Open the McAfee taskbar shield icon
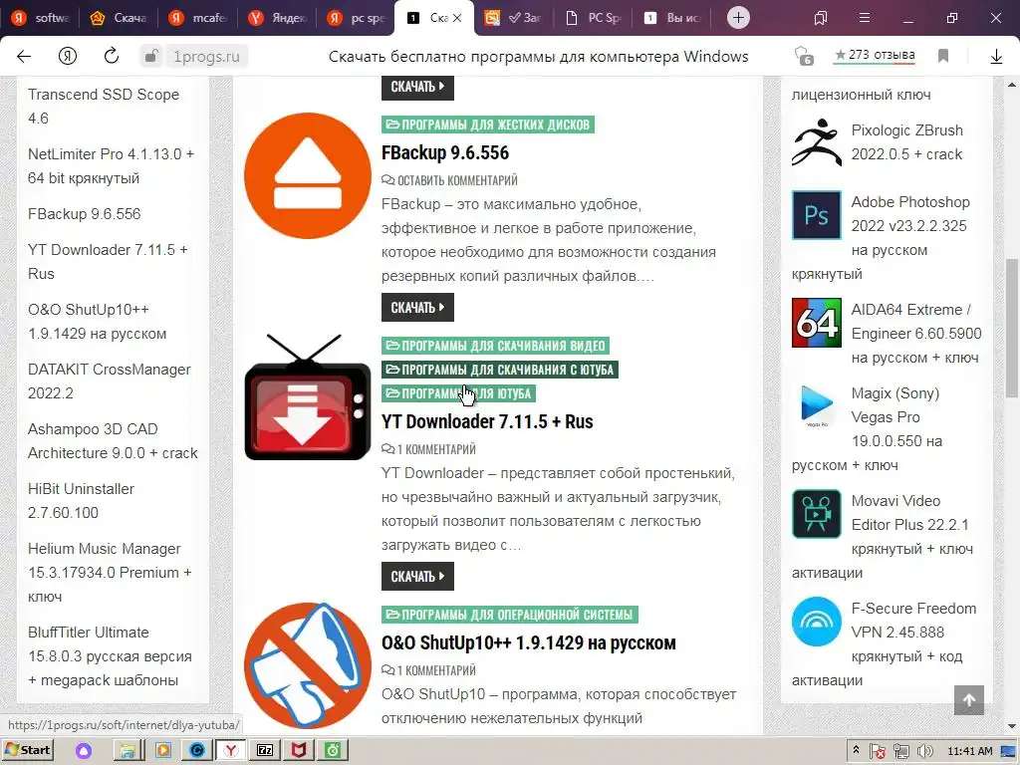Image resolution: width=1020 pixels, height=765 pixels. pos(299,750)
